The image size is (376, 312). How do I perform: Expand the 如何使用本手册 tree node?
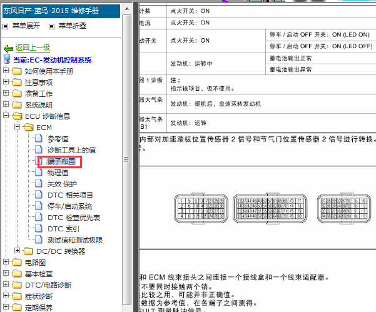(x=6, y=71)
